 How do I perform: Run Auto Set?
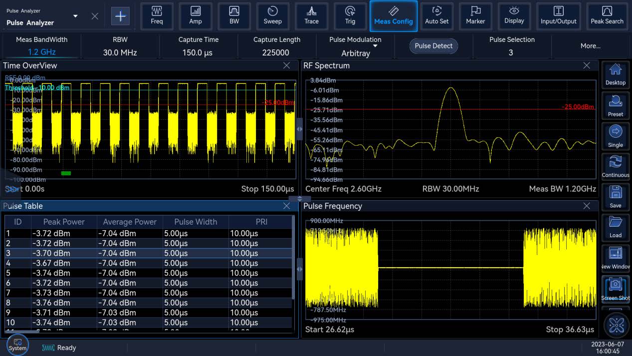point(436,16)
